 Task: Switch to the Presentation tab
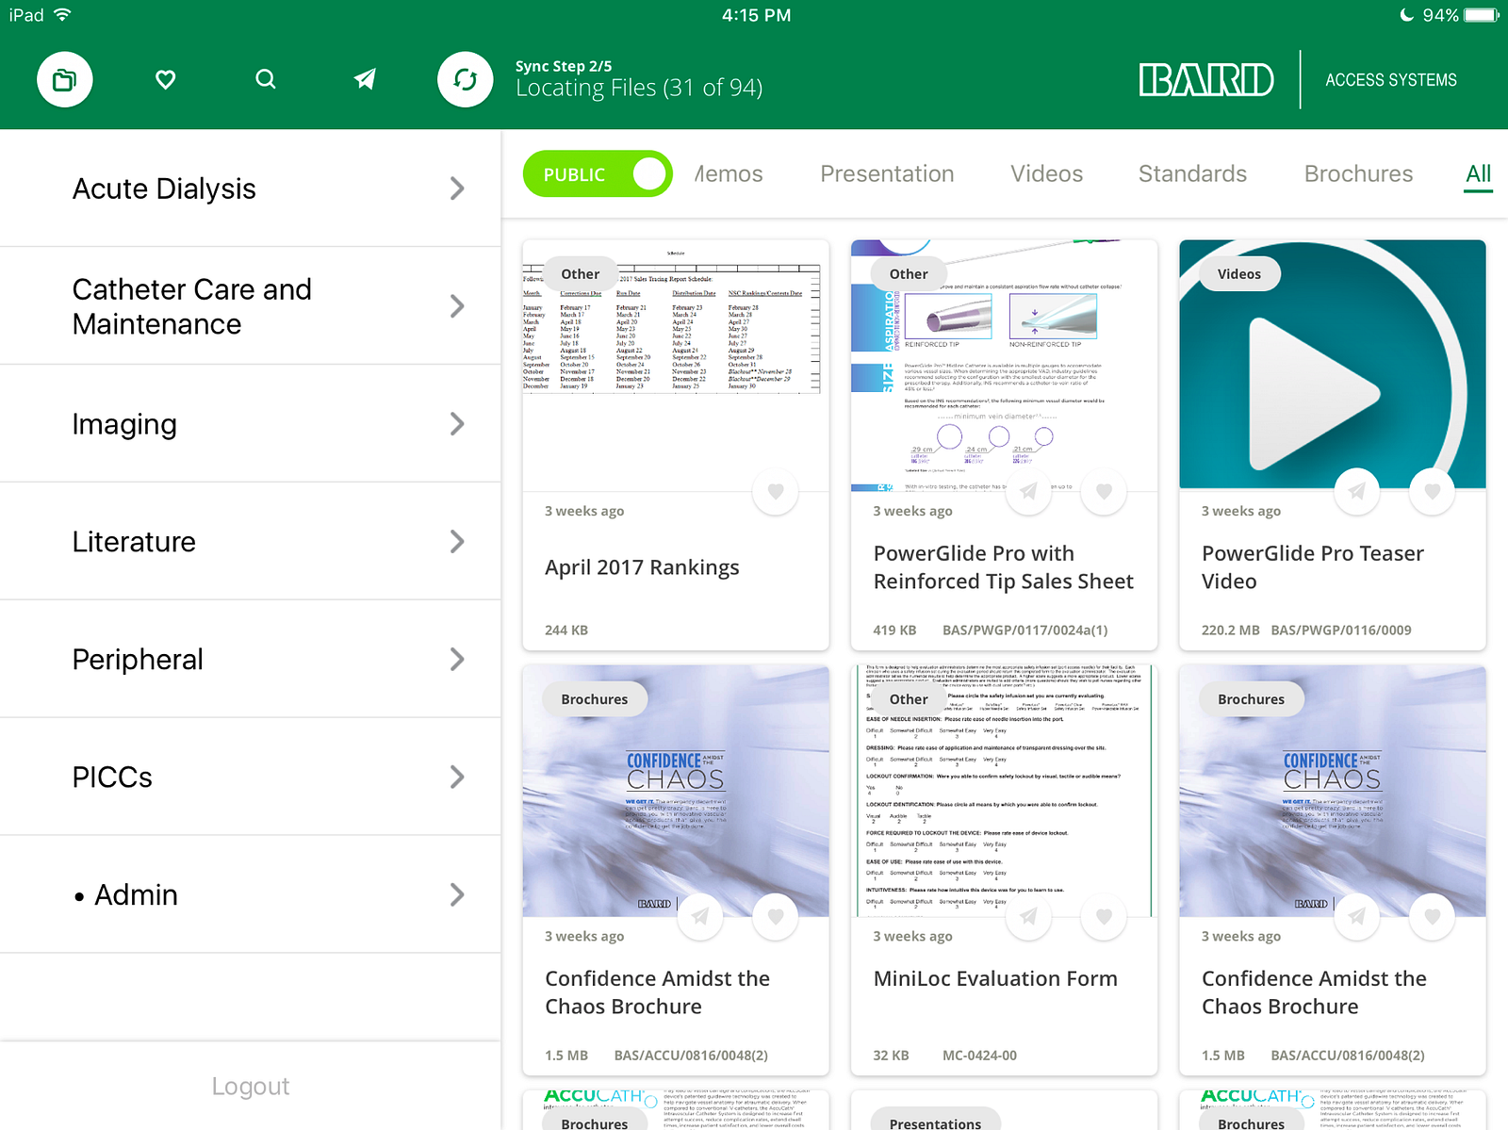[x=887, y=174]
